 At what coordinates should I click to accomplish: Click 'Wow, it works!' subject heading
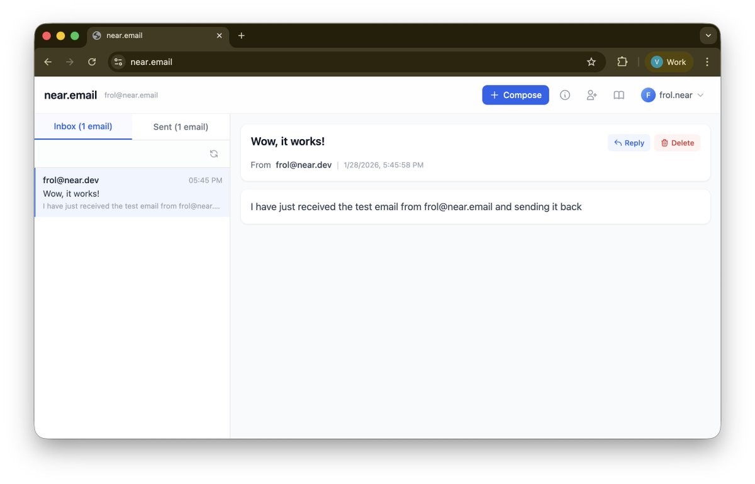tap(288, 142)
